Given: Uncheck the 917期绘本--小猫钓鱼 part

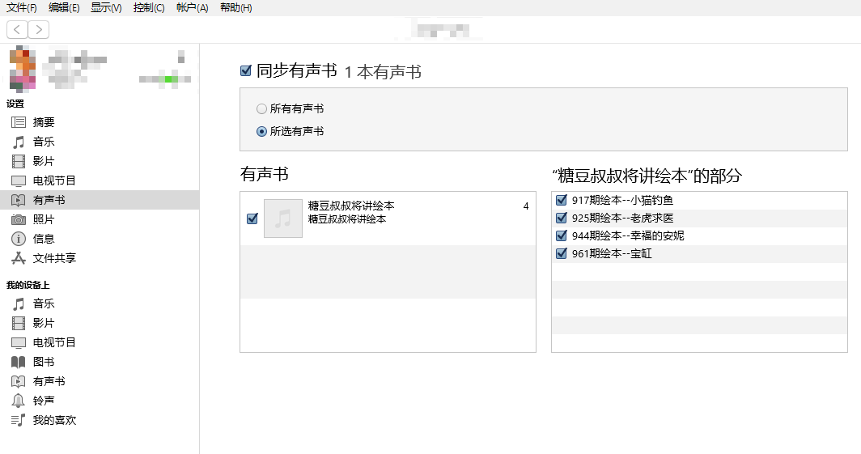Looking at the screenshot, I should (x=562, y=200).
